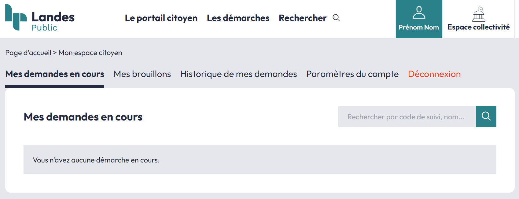Click the town hall building icon
519x199 pixels.
tap(479, 14)
